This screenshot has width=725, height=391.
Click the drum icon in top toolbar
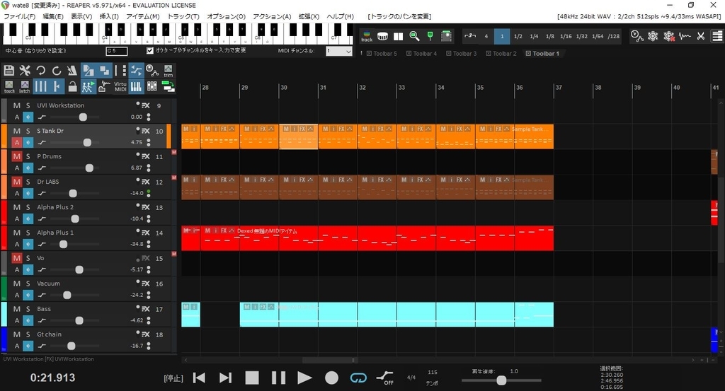382,36
